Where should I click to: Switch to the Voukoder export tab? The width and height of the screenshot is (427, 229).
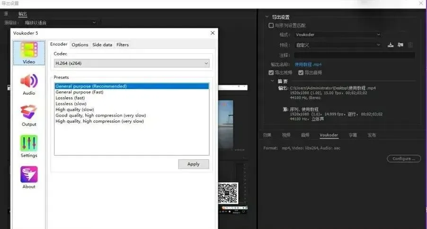[x=329, y=135]
